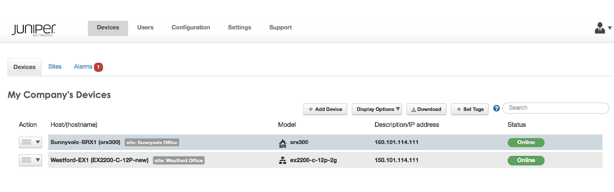Screen dimensions: 614x192
Task: Click the IP address in Sunnyvale-SRX1 row
Action: 396,142
